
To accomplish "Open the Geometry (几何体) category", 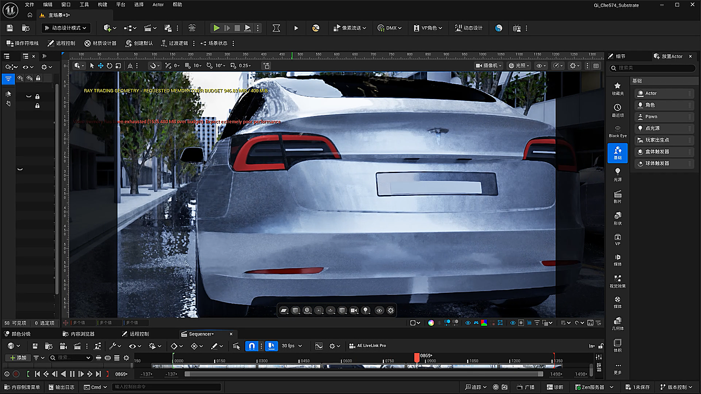I will [618, 323].
